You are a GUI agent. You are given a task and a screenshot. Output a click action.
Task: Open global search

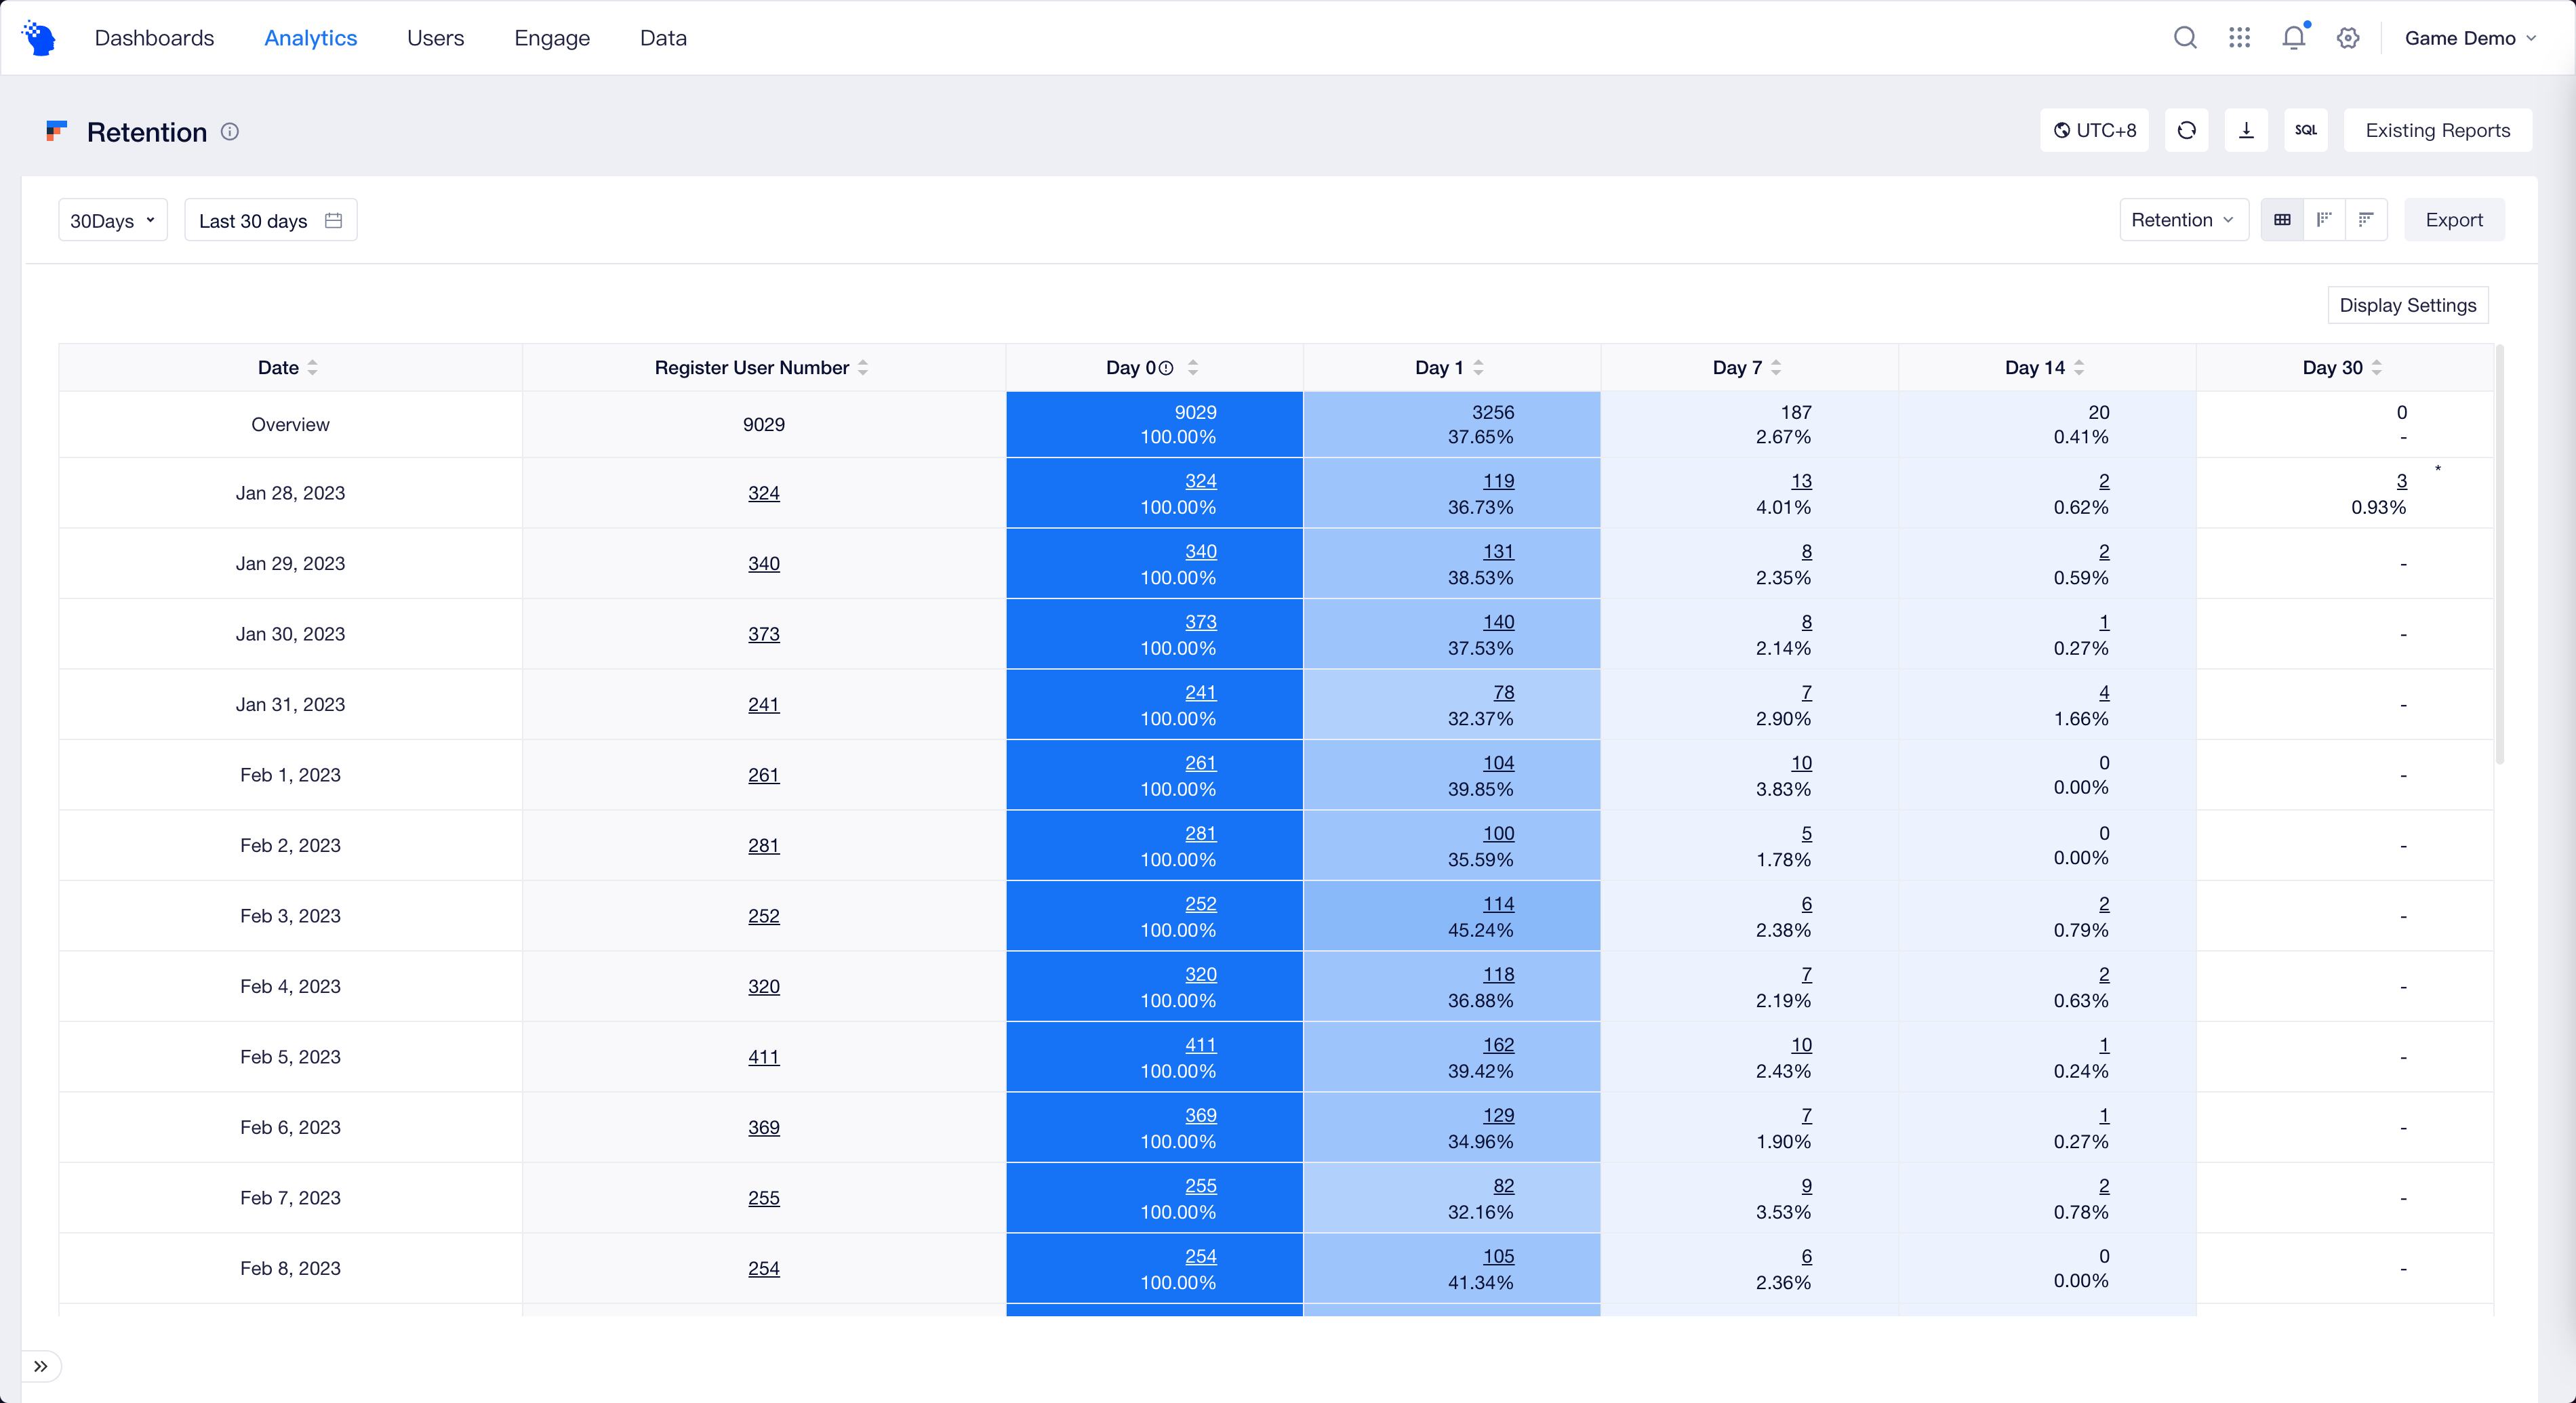click(2185, 37)
